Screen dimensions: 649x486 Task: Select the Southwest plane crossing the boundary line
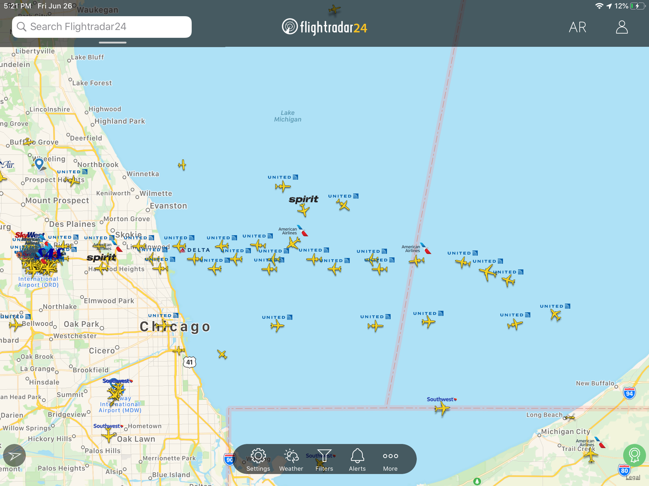442,408
